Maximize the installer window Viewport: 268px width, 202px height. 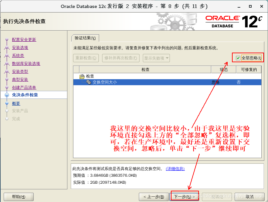(x=250, y=6)
